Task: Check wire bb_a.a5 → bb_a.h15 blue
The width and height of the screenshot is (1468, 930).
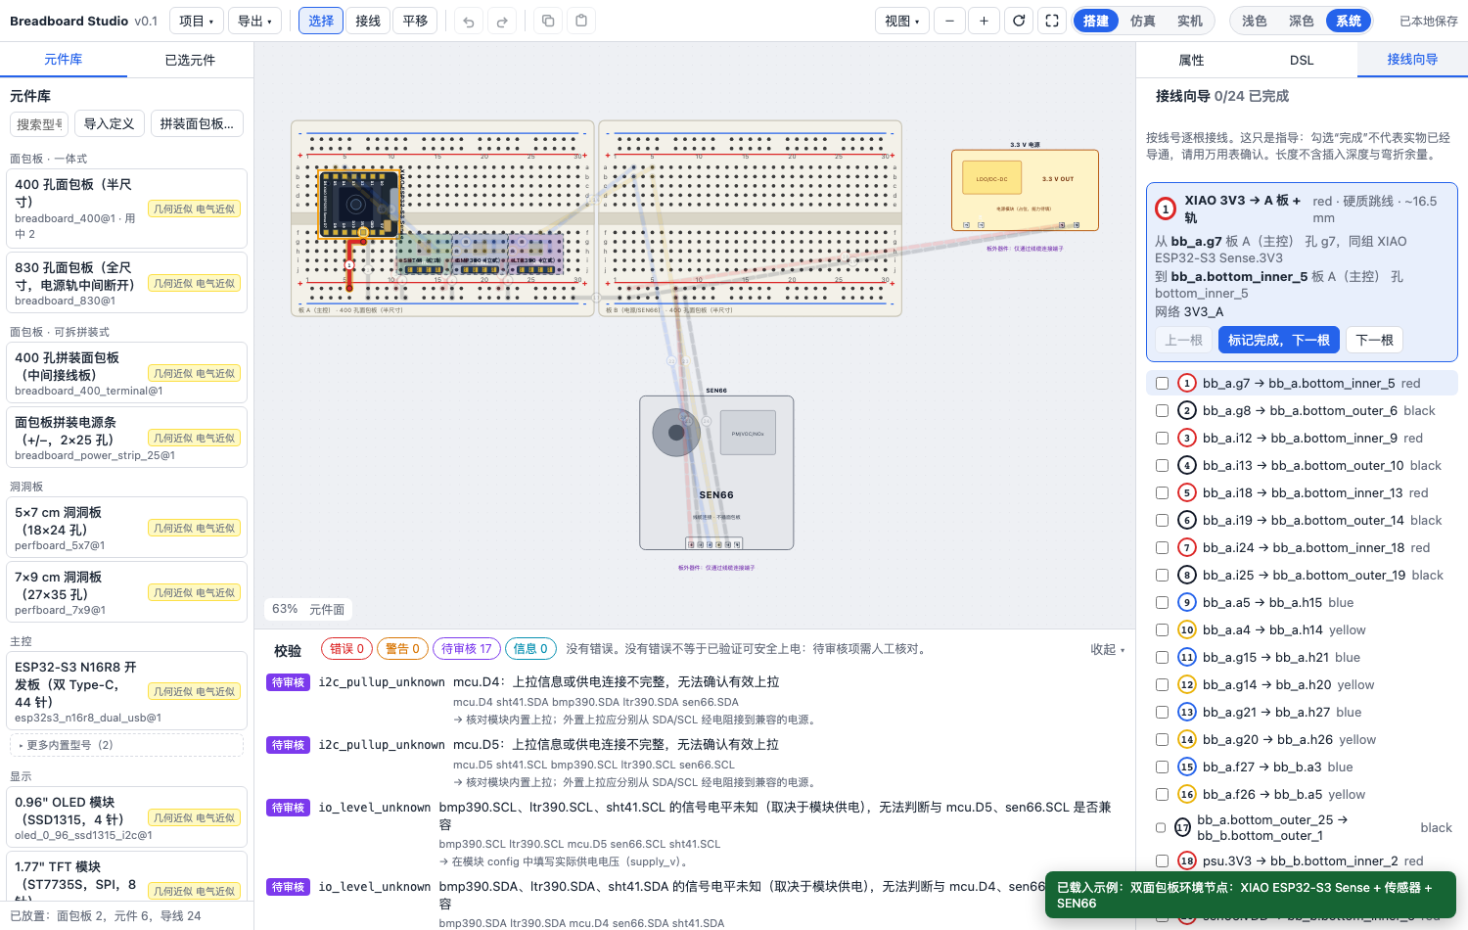Action: tap(1162, 603)
